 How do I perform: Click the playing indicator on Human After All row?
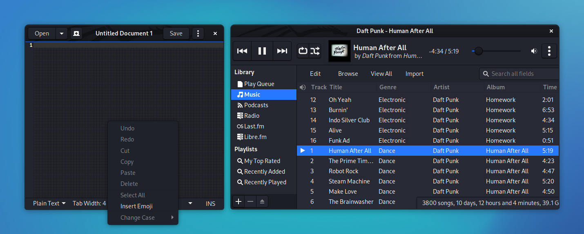303,151
